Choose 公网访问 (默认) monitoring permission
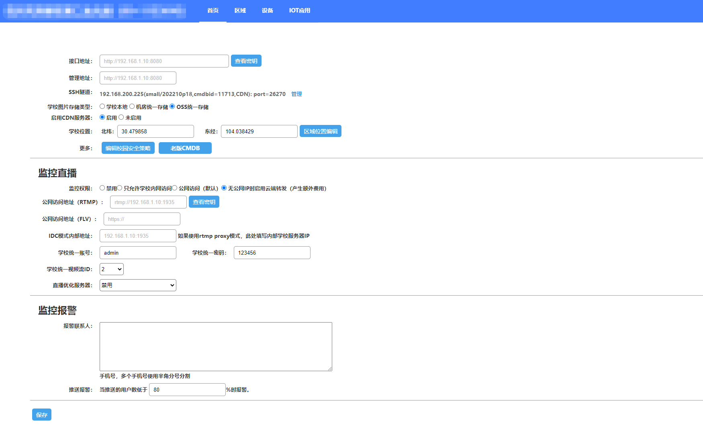This screenshot has height=429, width=703. pos(175,188)
